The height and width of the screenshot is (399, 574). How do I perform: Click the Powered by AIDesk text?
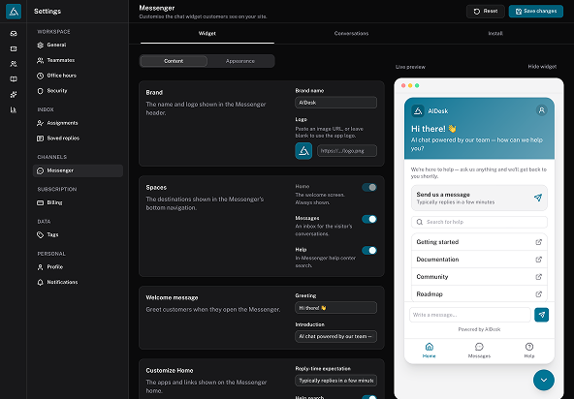click(x=479, y=329)
